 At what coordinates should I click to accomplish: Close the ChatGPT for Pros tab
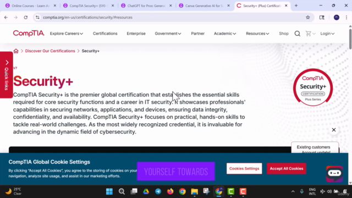click(x=170, y=5)
